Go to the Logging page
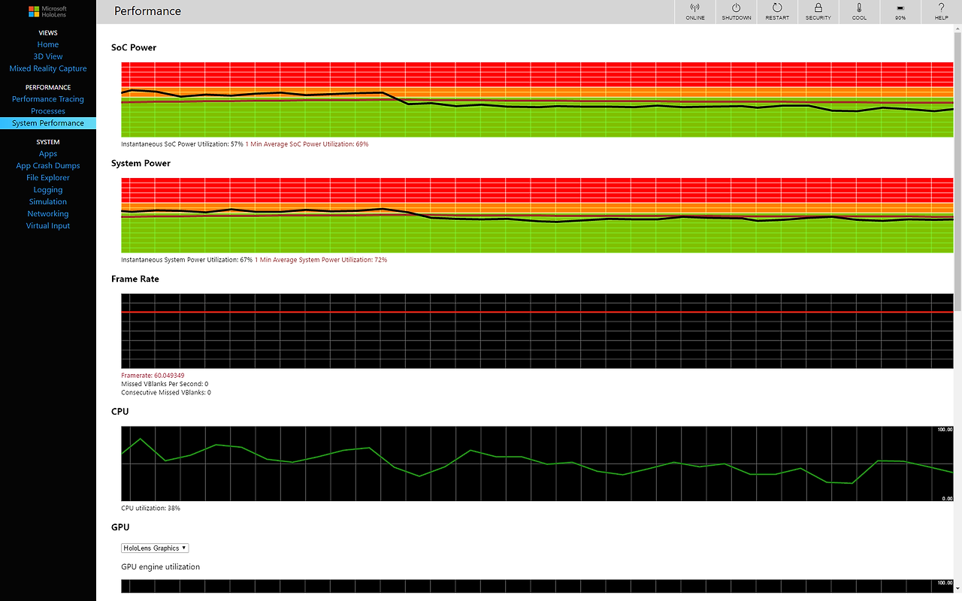 click(48, 190)
